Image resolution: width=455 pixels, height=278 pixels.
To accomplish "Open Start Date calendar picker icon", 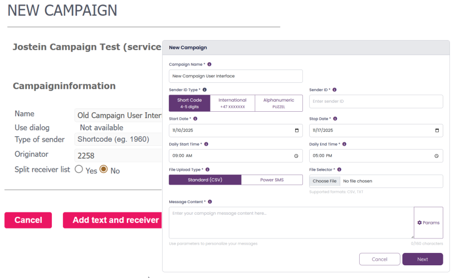I will coord(296,131).
